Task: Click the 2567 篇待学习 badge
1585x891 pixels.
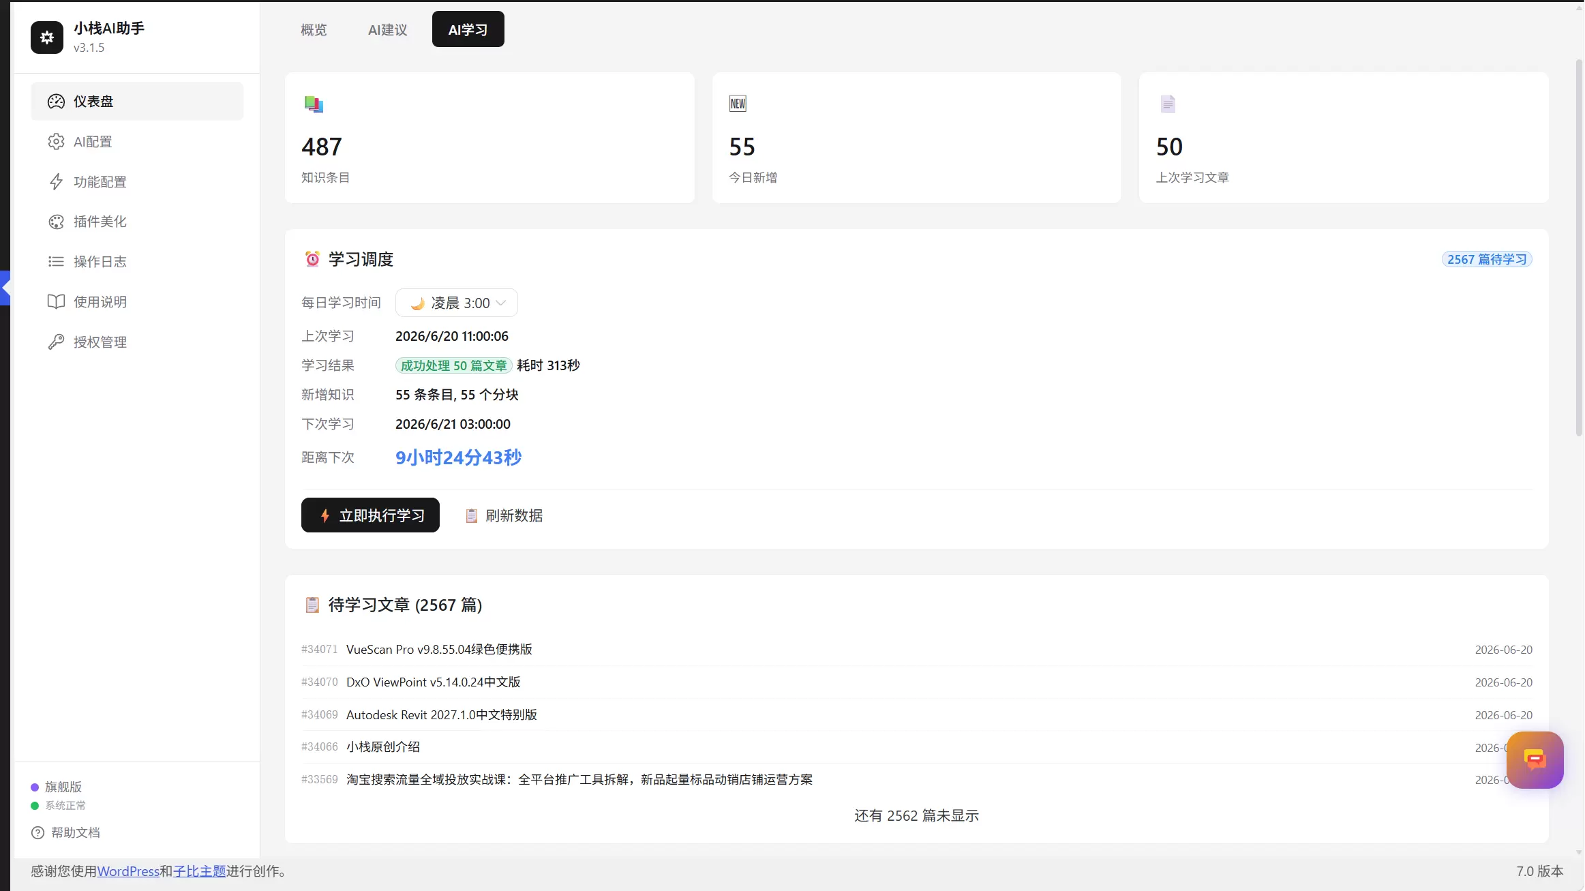Action: pos(1487,259)
